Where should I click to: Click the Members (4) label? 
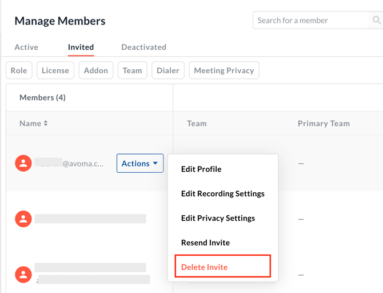click(x=42, y=98)
